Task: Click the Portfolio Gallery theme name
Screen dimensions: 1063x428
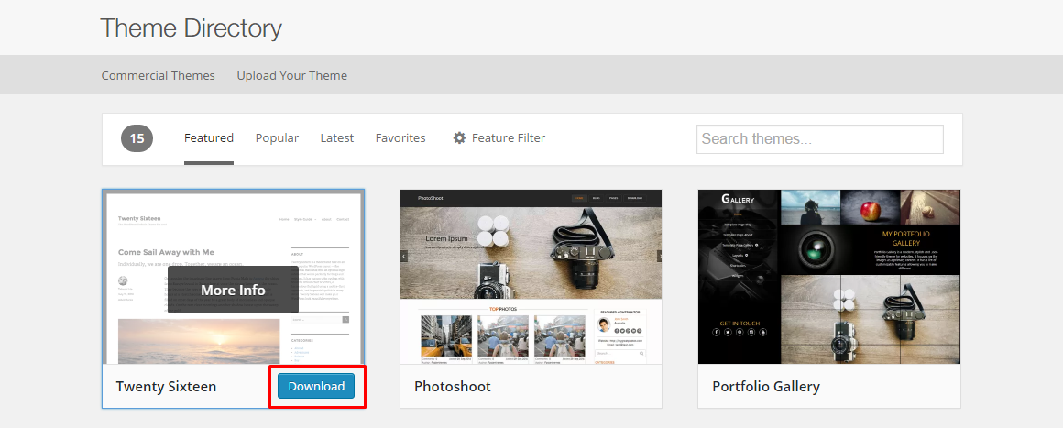Action: point(766,387)
